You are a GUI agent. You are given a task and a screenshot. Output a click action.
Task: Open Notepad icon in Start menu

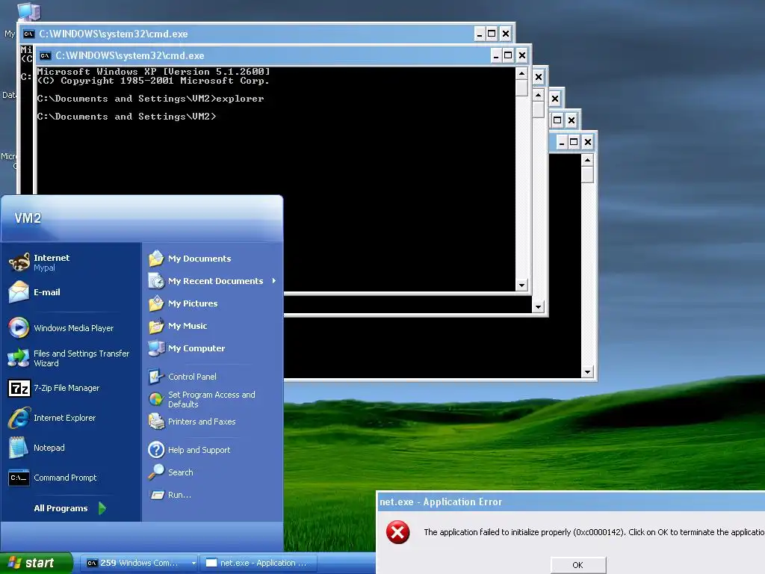pos(19,448)
